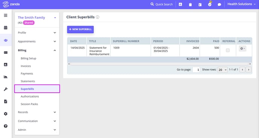Open the chat messages icon in top bar

219,5
